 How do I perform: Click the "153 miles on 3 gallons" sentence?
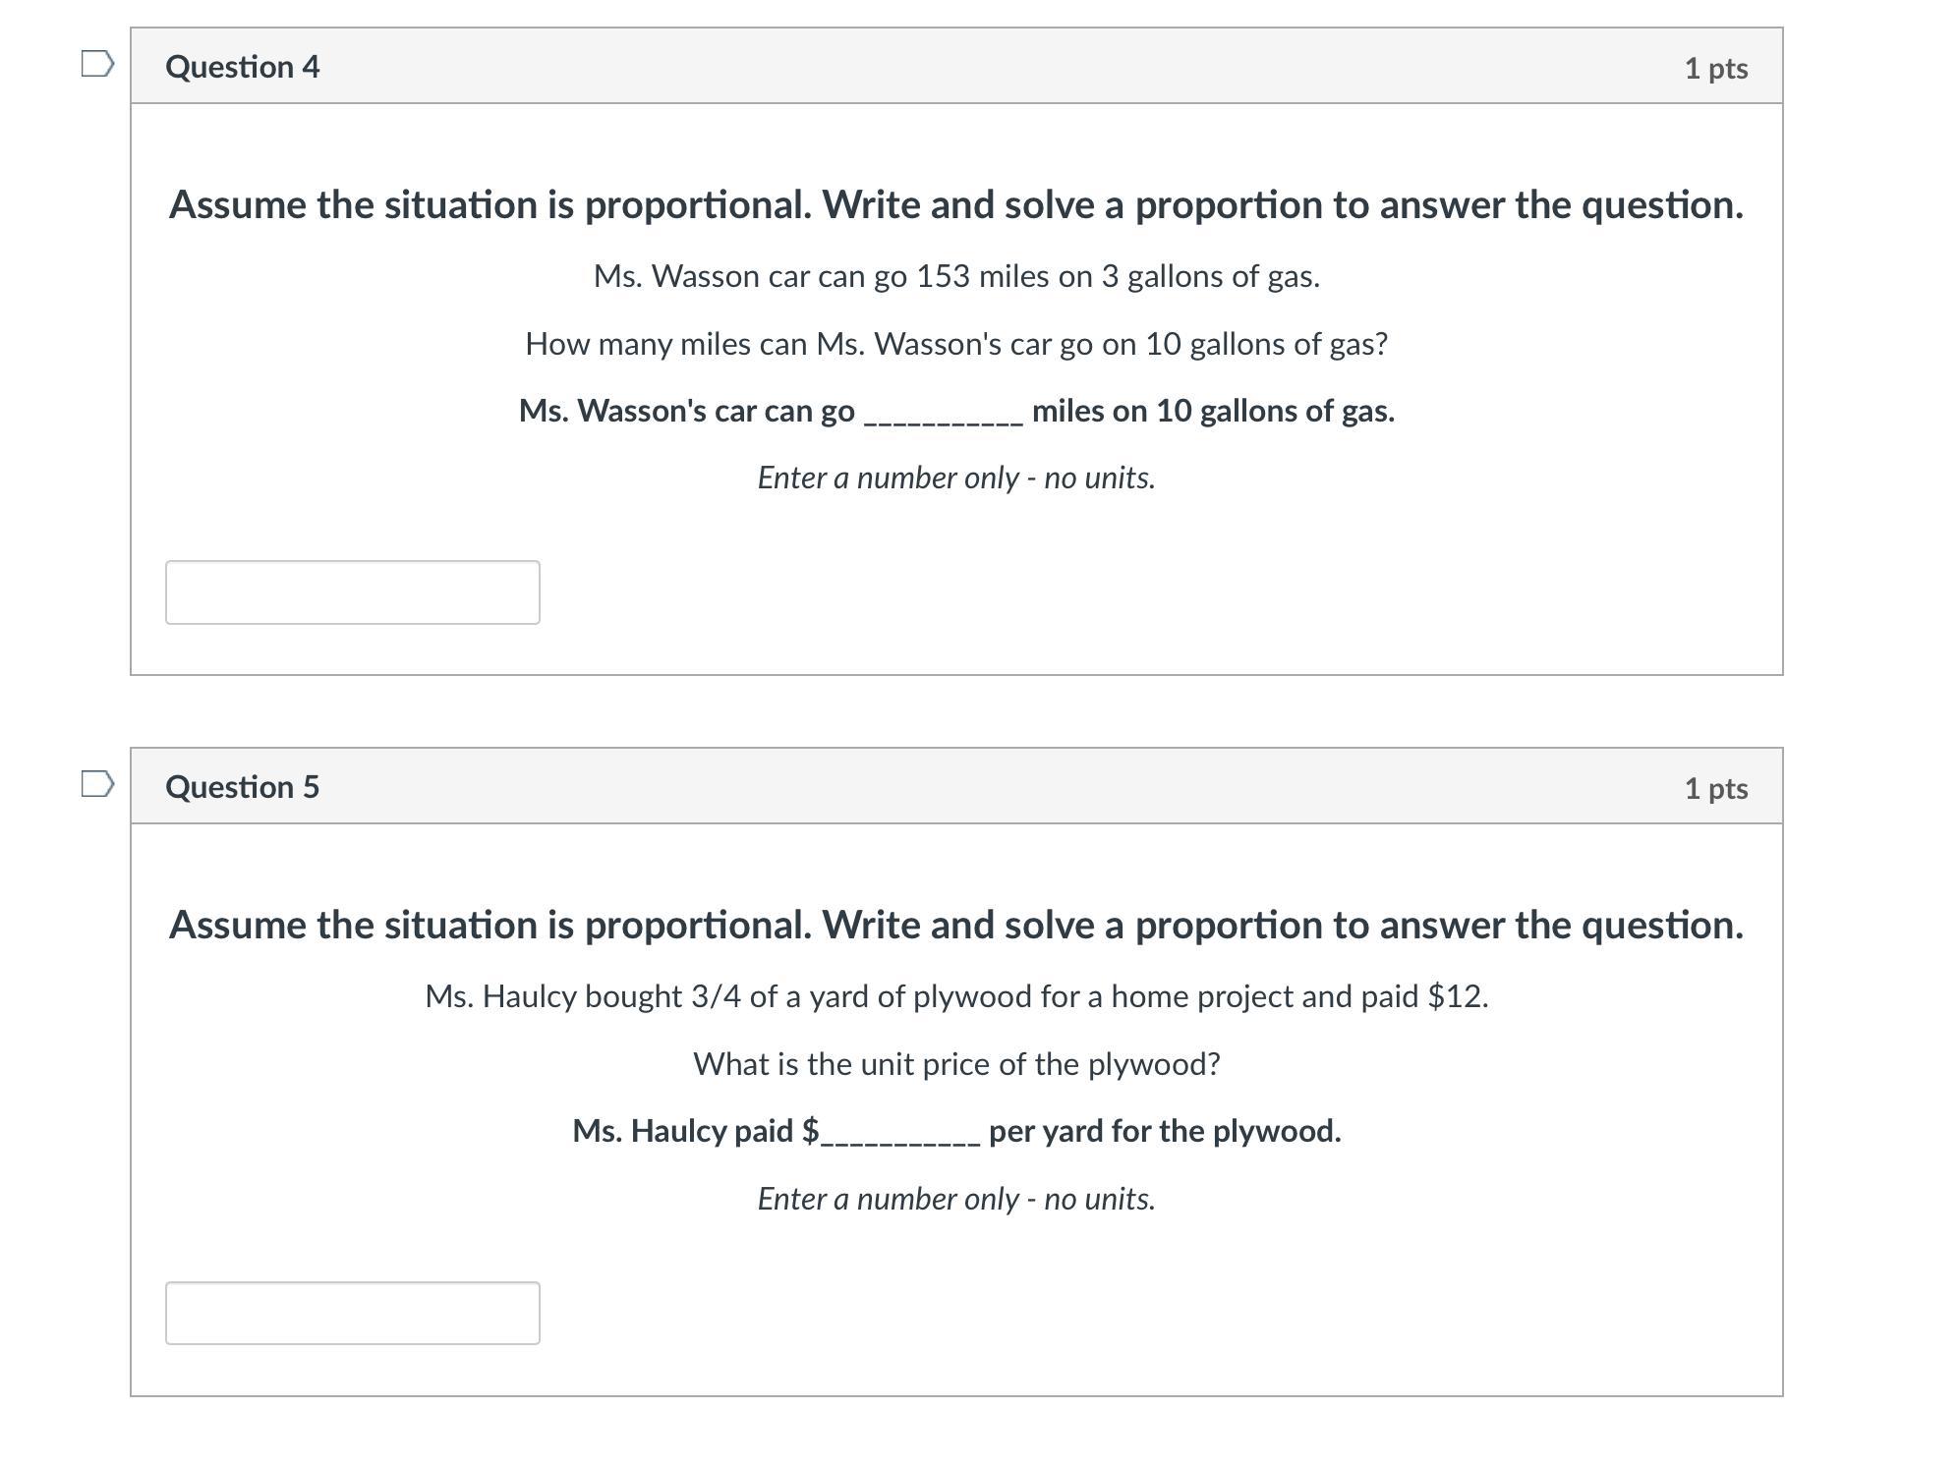click(955, 276)
